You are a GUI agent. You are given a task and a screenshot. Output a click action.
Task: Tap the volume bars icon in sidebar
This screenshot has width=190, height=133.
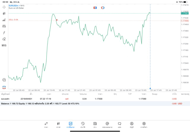[4, 20]
